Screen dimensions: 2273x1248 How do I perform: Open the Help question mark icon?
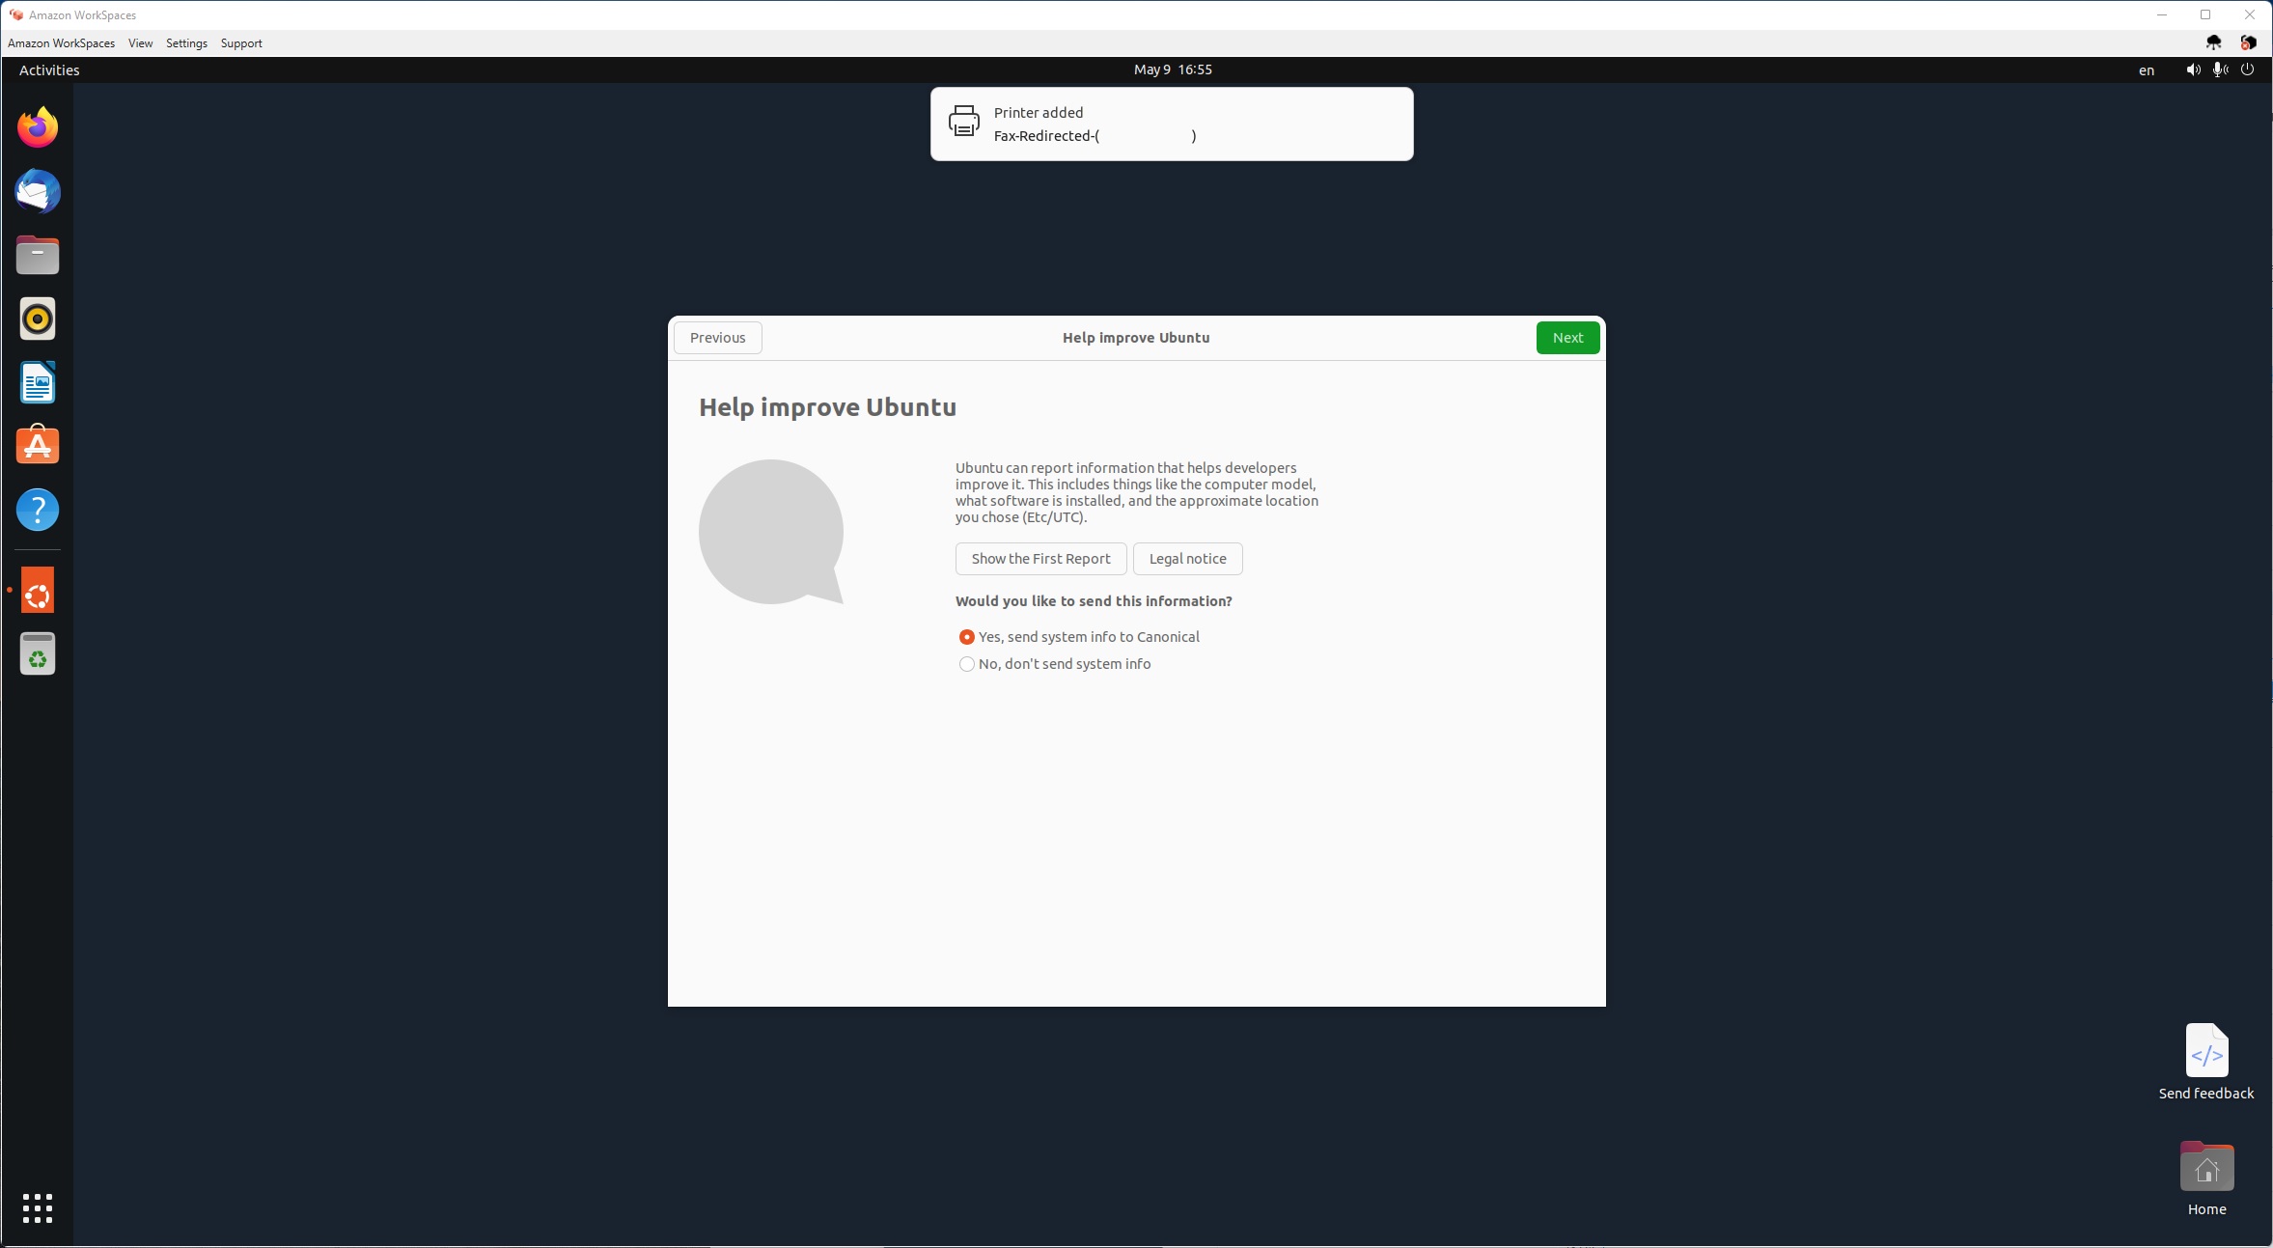38,510
